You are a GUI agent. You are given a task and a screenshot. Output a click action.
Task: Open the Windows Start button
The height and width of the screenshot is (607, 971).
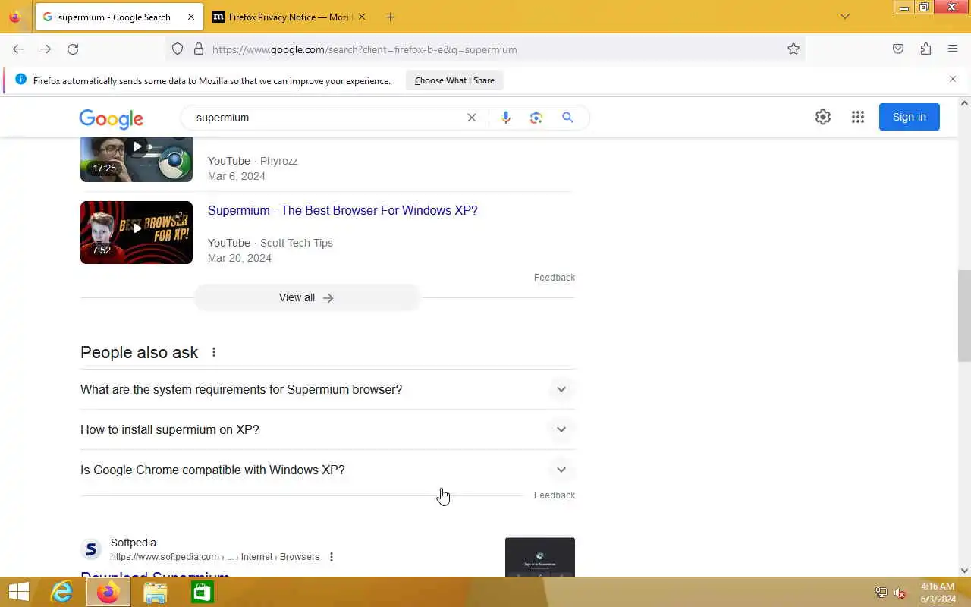pos(18,592)
